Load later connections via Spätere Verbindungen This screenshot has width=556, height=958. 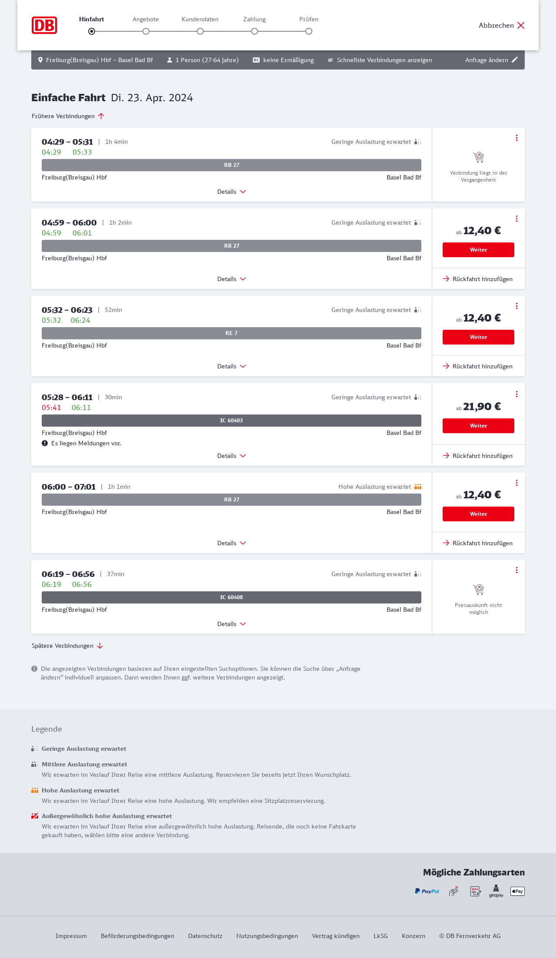point(67,646)
